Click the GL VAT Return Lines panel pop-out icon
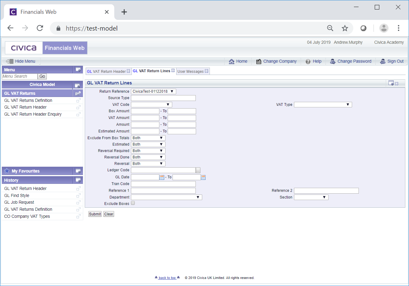This screenshot has width=409, height=286. coord(391,83)
